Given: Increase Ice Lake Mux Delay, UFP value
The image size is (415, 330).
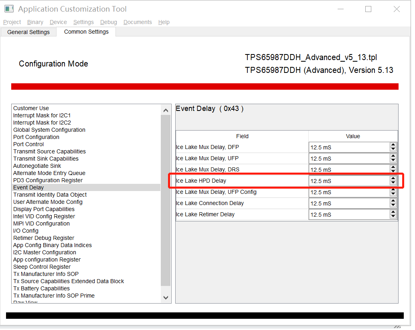Looking at the screenshot, I should point(393,156).
